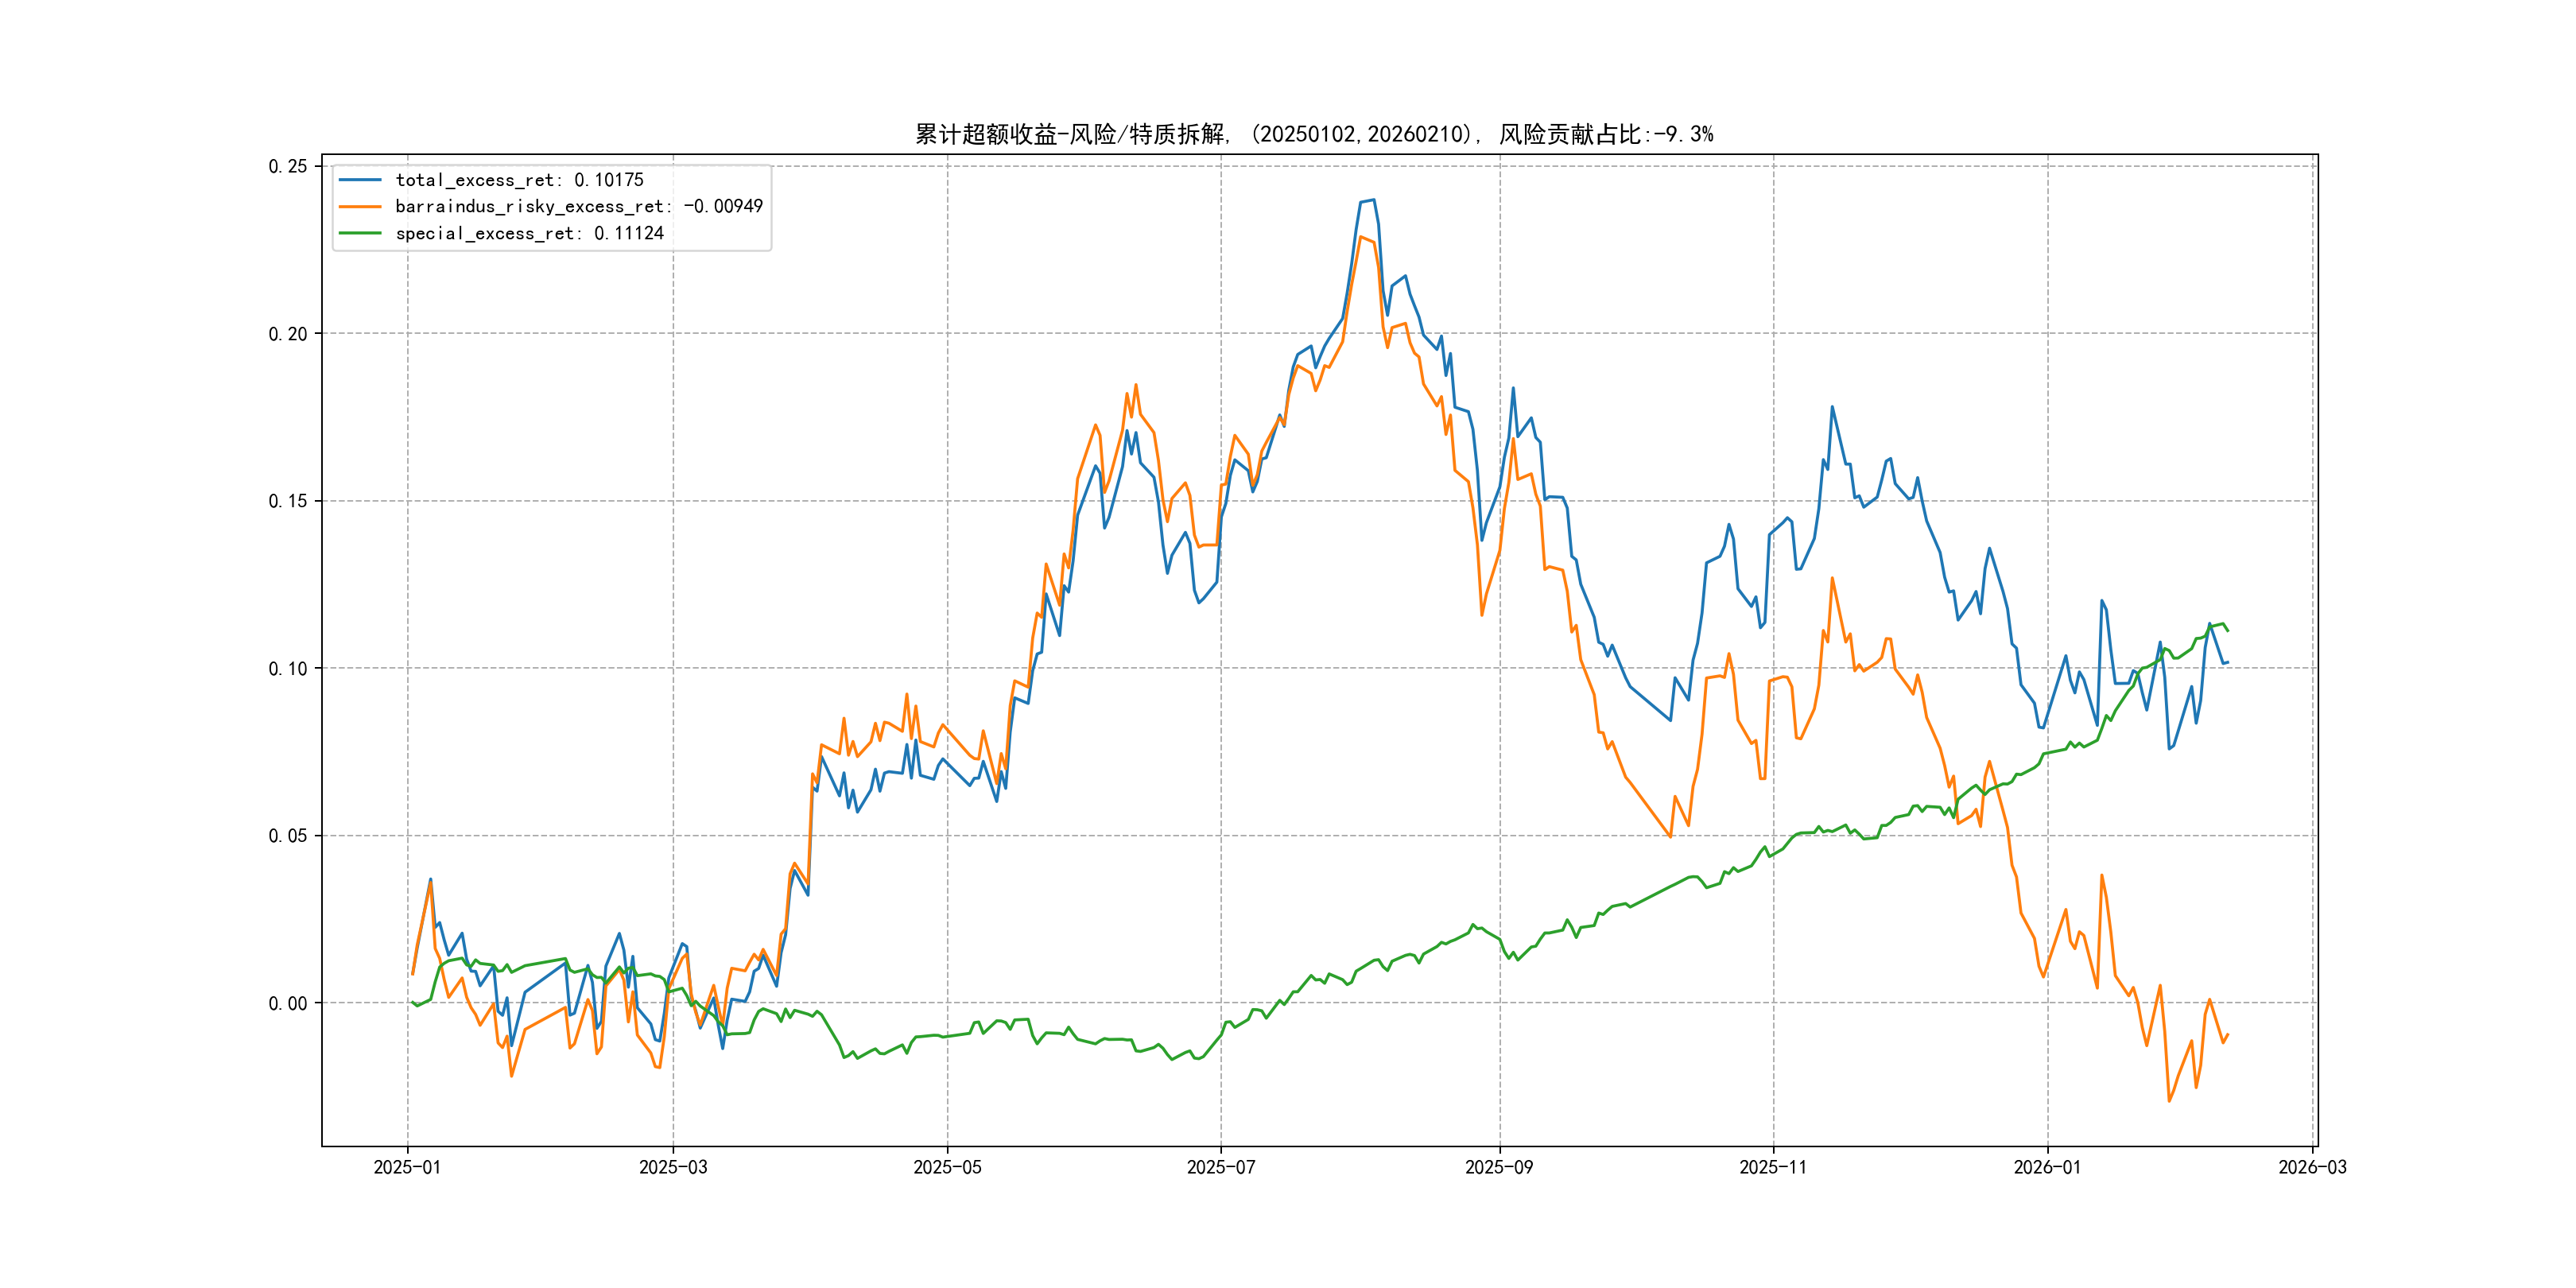This screenshot has width=2576, height=1288.
Task: Click the 2026-01 x-axis tick label
Action: 2047,1167
